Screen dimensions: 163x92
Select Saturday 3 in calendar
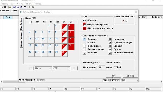click(64, 27)
